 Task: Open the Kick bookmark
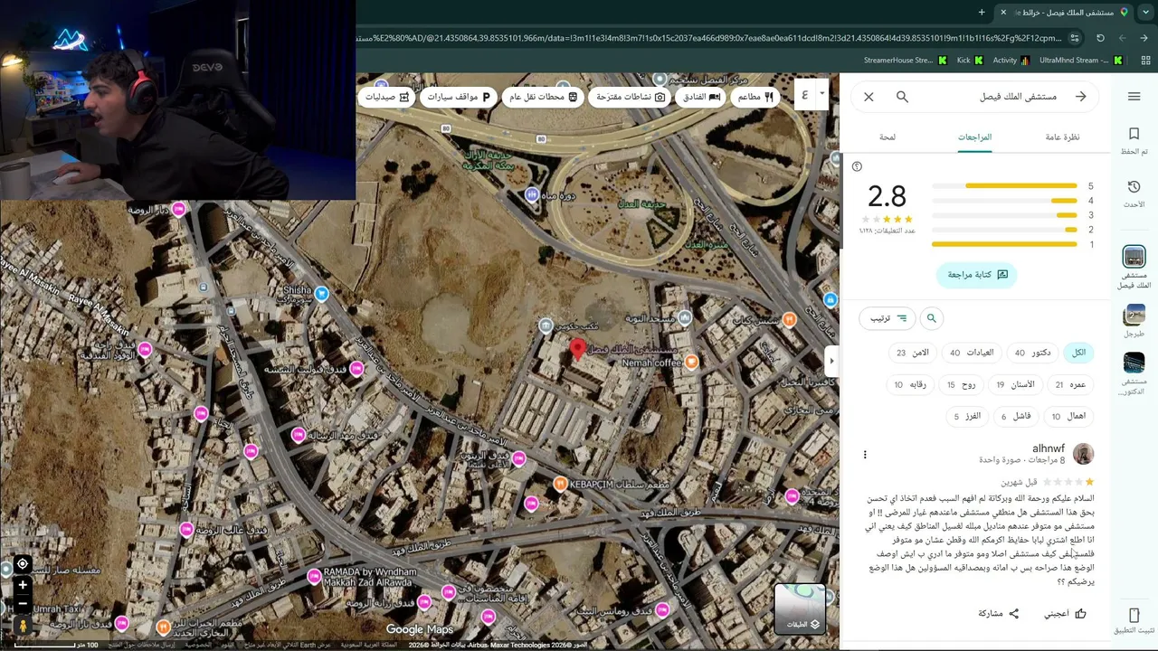pyautogui.click(x=970, y=61)
